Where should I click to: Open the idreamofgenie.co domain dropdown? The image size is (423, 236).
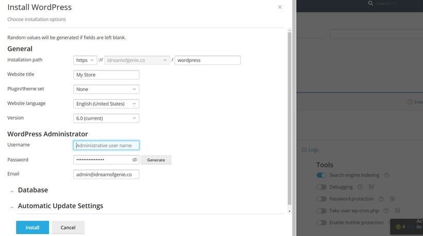(137, 60)
